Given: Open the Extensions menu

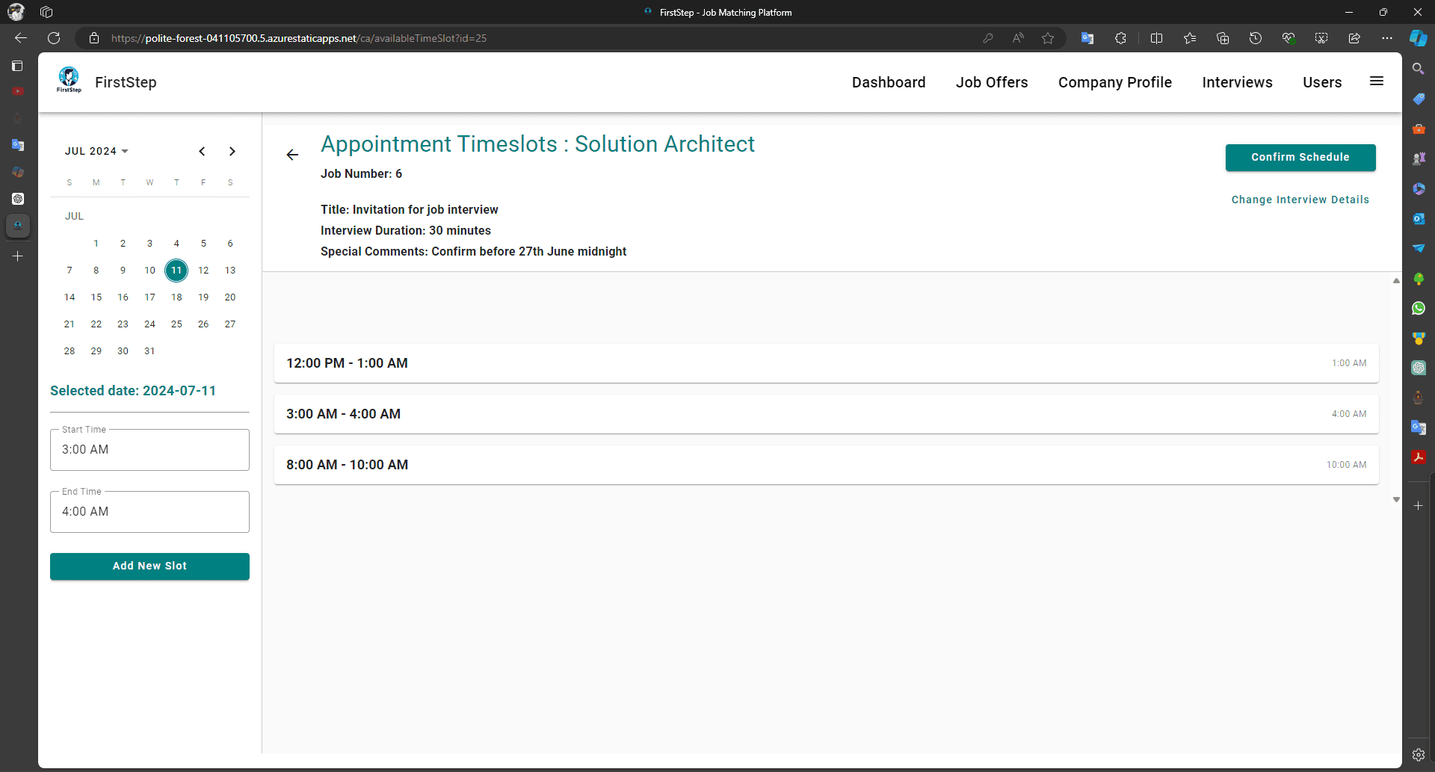Looking at the screenshot, I should [1120, 38].
